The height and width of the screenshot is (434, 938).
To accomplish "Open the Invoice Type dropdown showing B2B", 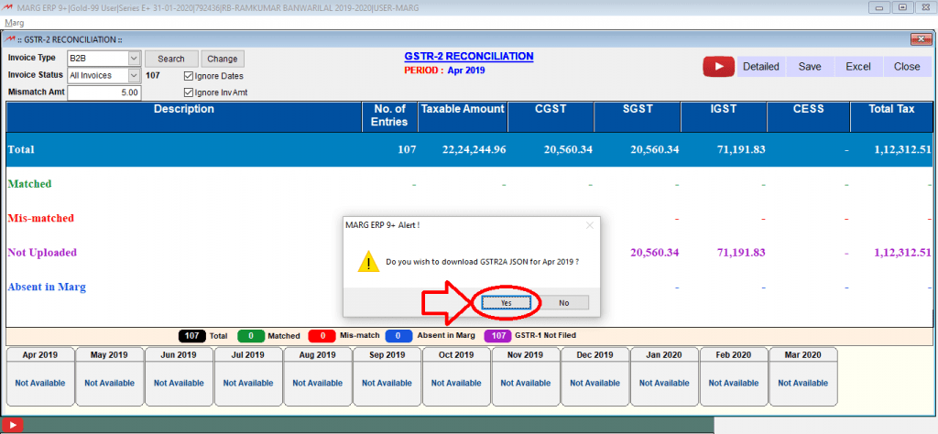I will [104, 59].
